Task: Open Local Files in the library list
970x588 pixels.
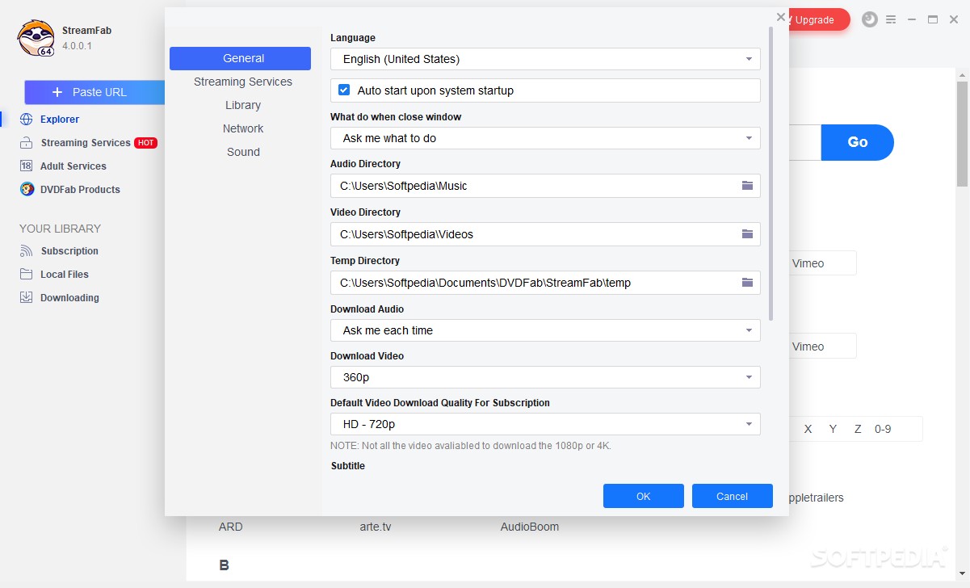Action: [65, 275]
